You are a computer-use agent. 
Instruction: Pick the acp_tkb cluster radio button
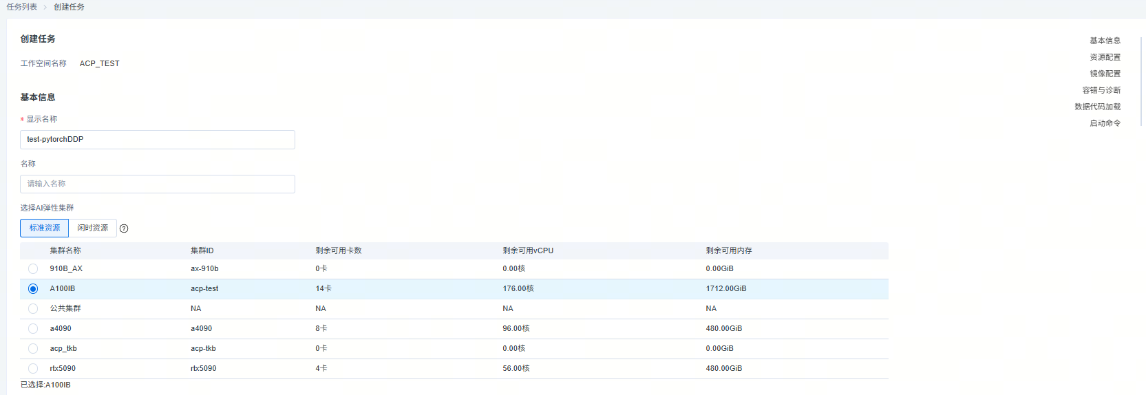pyautogui.click(x=33, y=349)
